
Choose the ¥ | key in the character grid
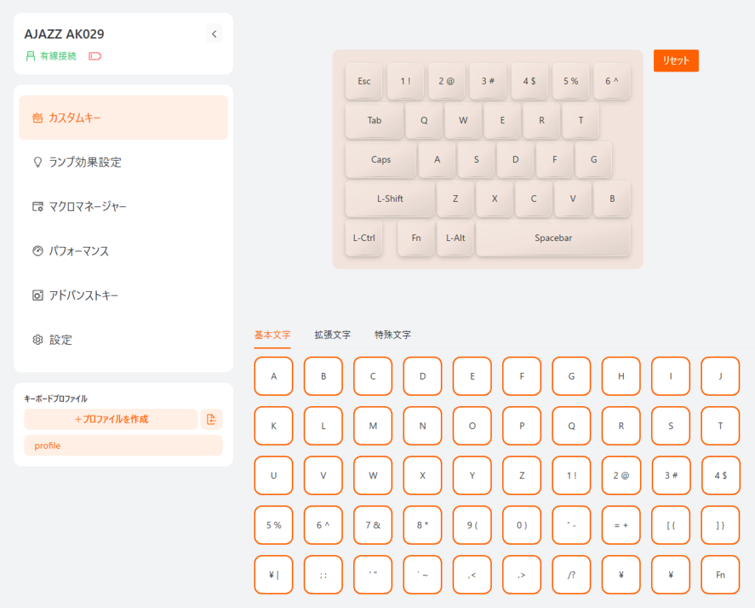(x=274, y=574)
